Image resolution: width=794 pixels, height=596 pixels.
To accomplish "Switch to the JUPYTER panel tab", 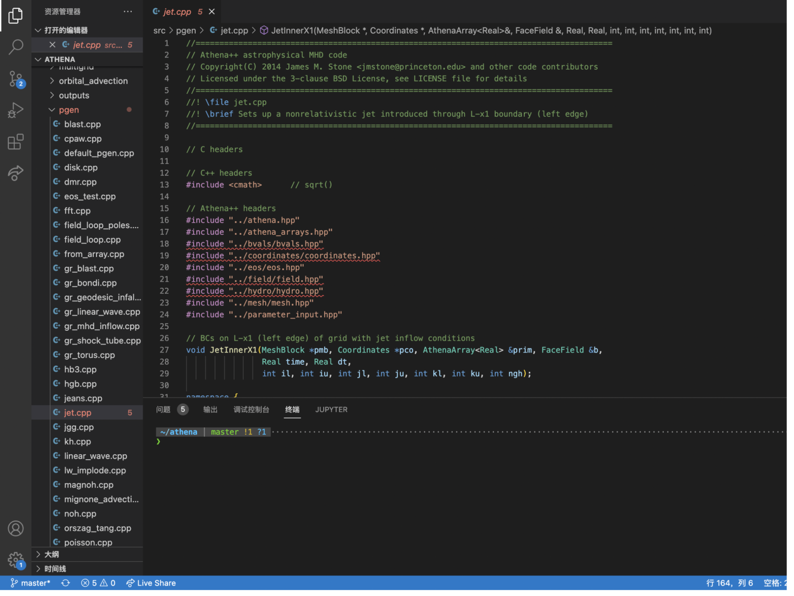I will tap(331, 410).
